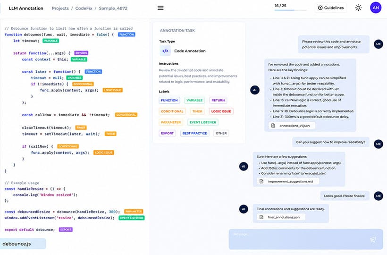Image resolution: width=387 pixels, height=255 pixels.
Task: Select the FUNCTION label
Action: coord(169,100)
